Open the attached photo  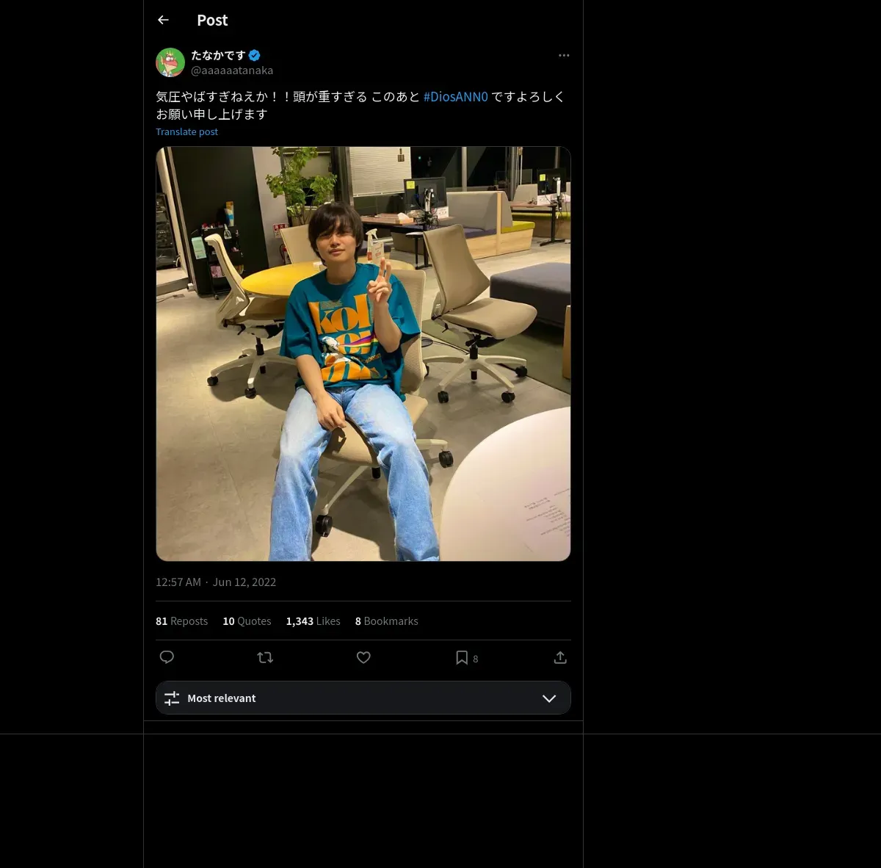(363, 354)
